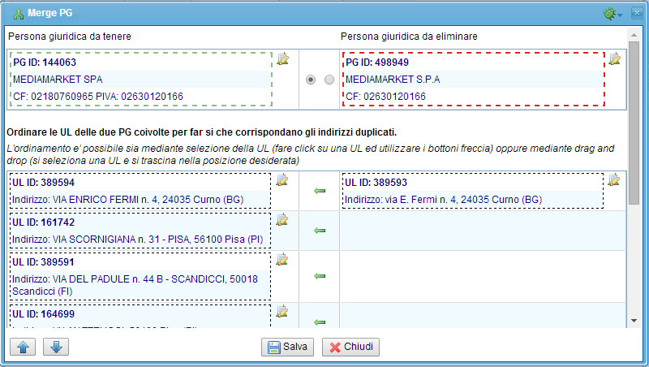The height and width of the screenshot is (367, 649).
Task: Click Merge PG title icon
Action: point(19,14)
